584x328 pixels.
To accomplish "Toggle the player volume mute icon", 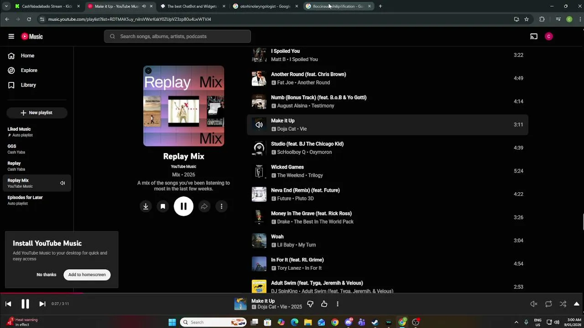I will point(534,304).
